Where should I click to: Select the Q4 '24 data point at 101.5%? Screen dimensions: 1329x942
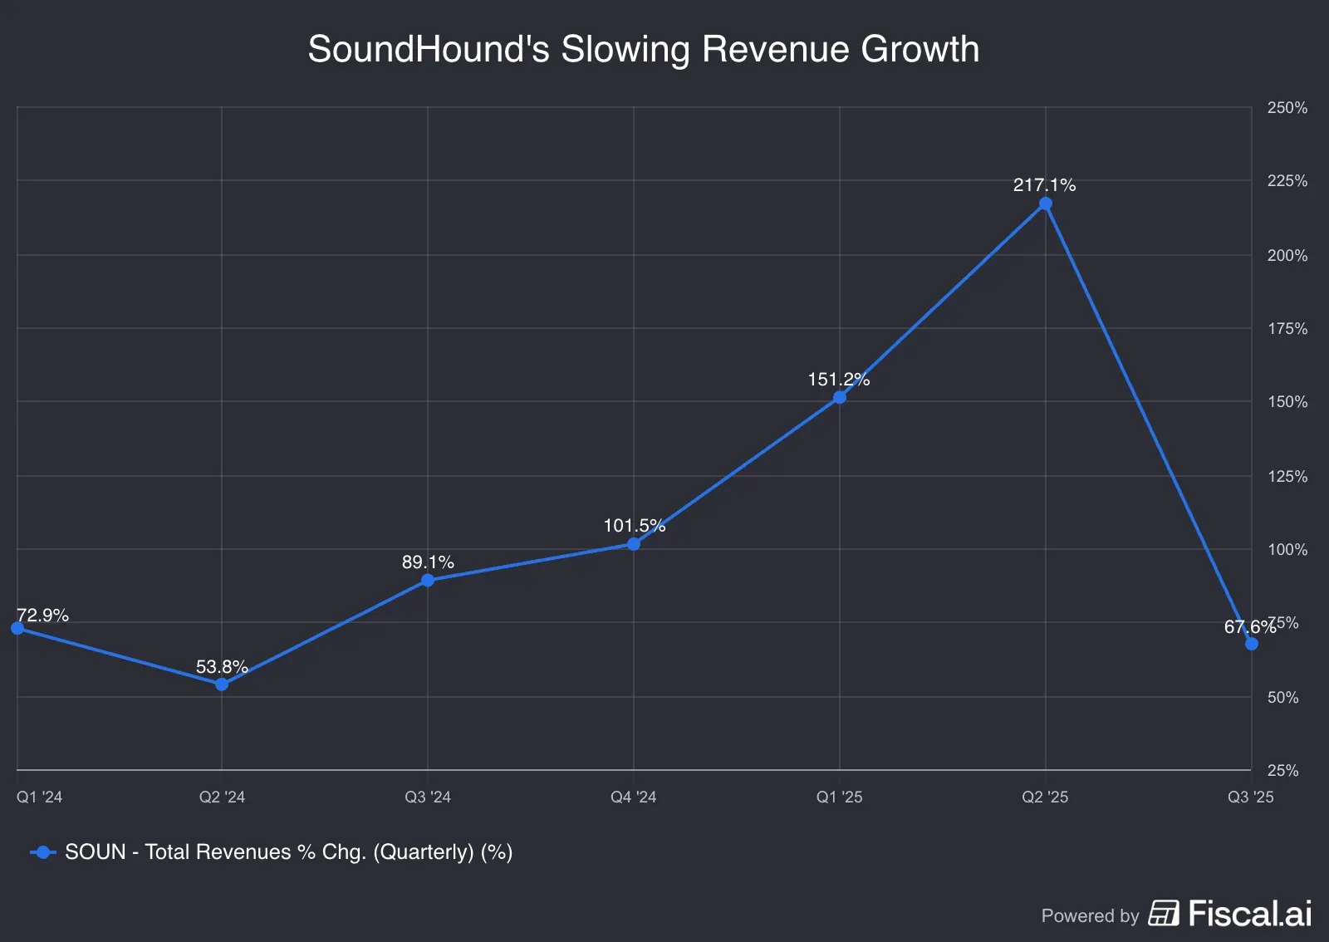pos(633,544)
